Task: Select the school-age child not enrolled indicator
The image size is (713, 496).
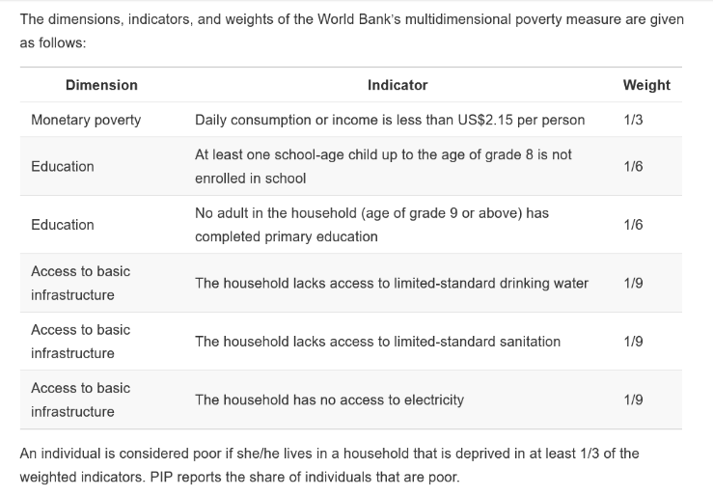Action: 383,166
